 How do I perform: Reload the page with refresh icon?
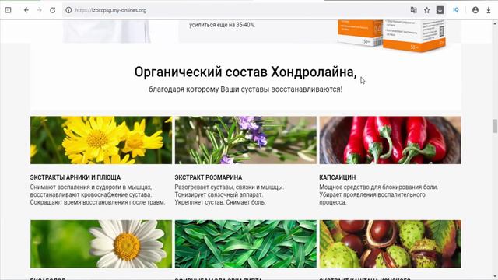click(x=53, y=10)
